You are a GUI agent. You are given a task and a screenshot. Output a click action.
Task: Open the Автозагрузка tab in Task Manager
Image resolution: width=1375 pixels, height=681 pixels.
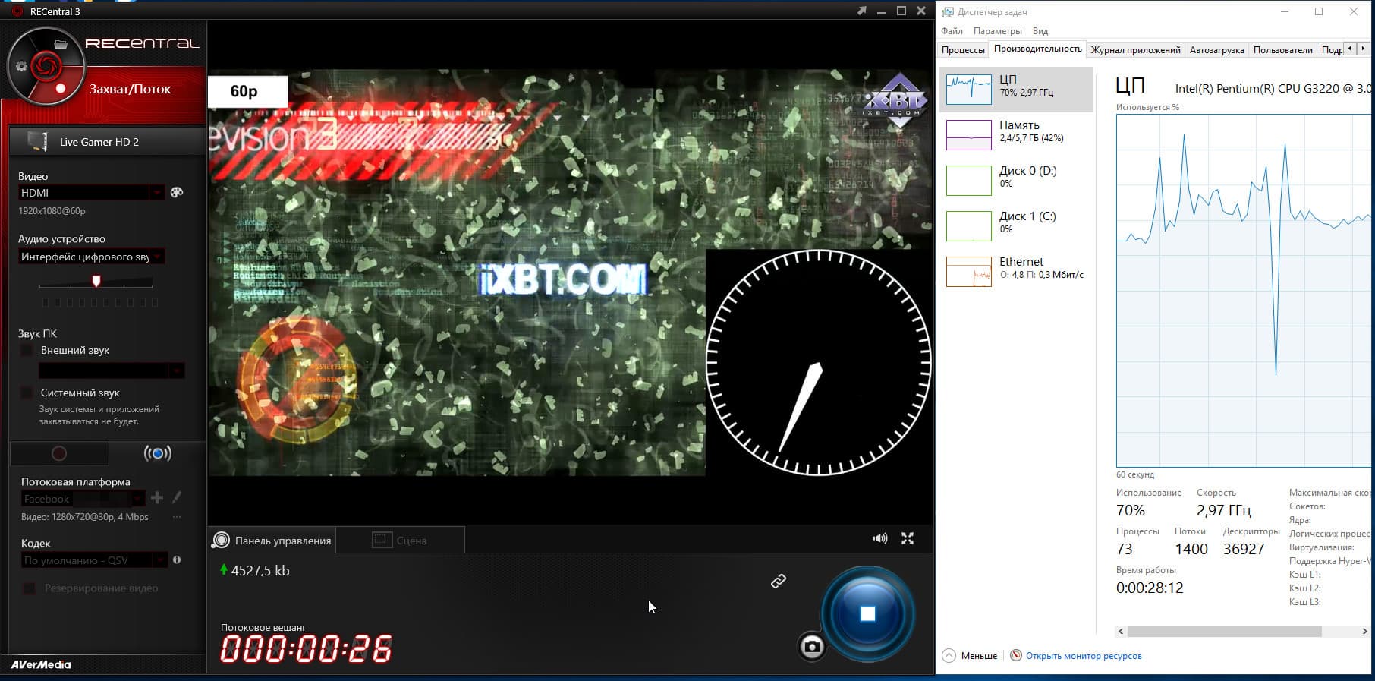click(1216, 50)
